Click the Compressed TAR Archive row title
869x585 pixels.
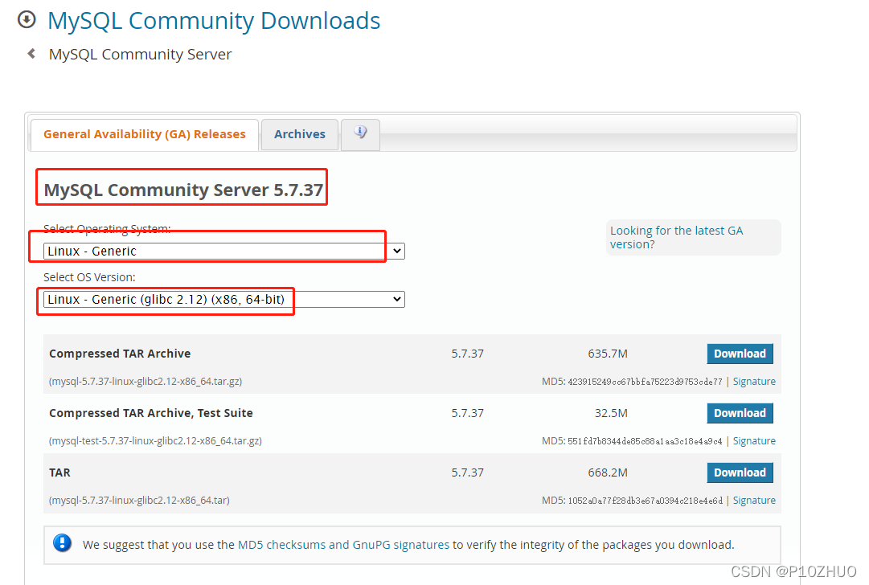[x=120, y=354]
